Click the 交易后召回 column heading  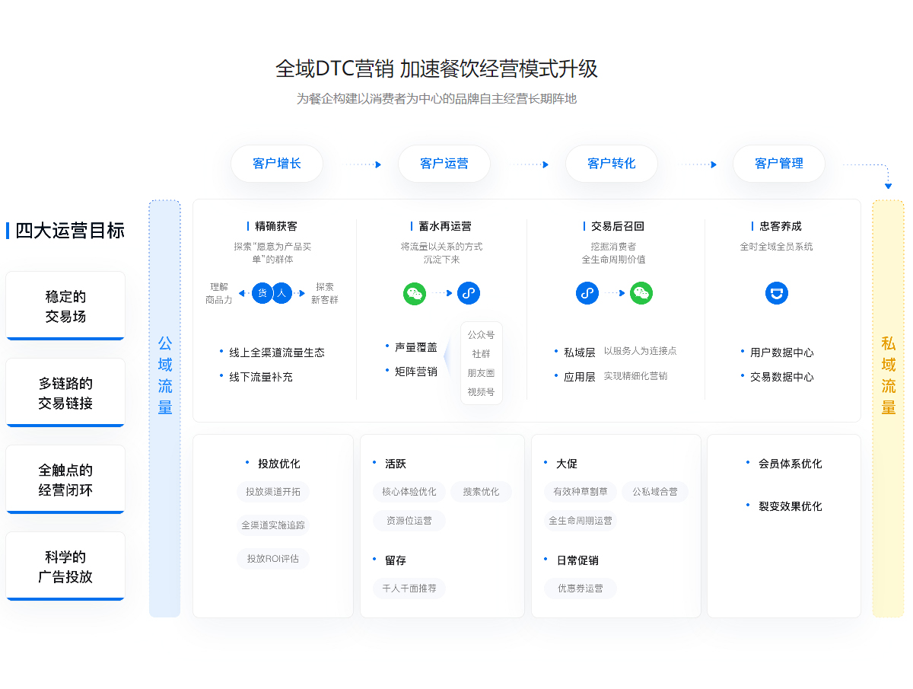618,226
